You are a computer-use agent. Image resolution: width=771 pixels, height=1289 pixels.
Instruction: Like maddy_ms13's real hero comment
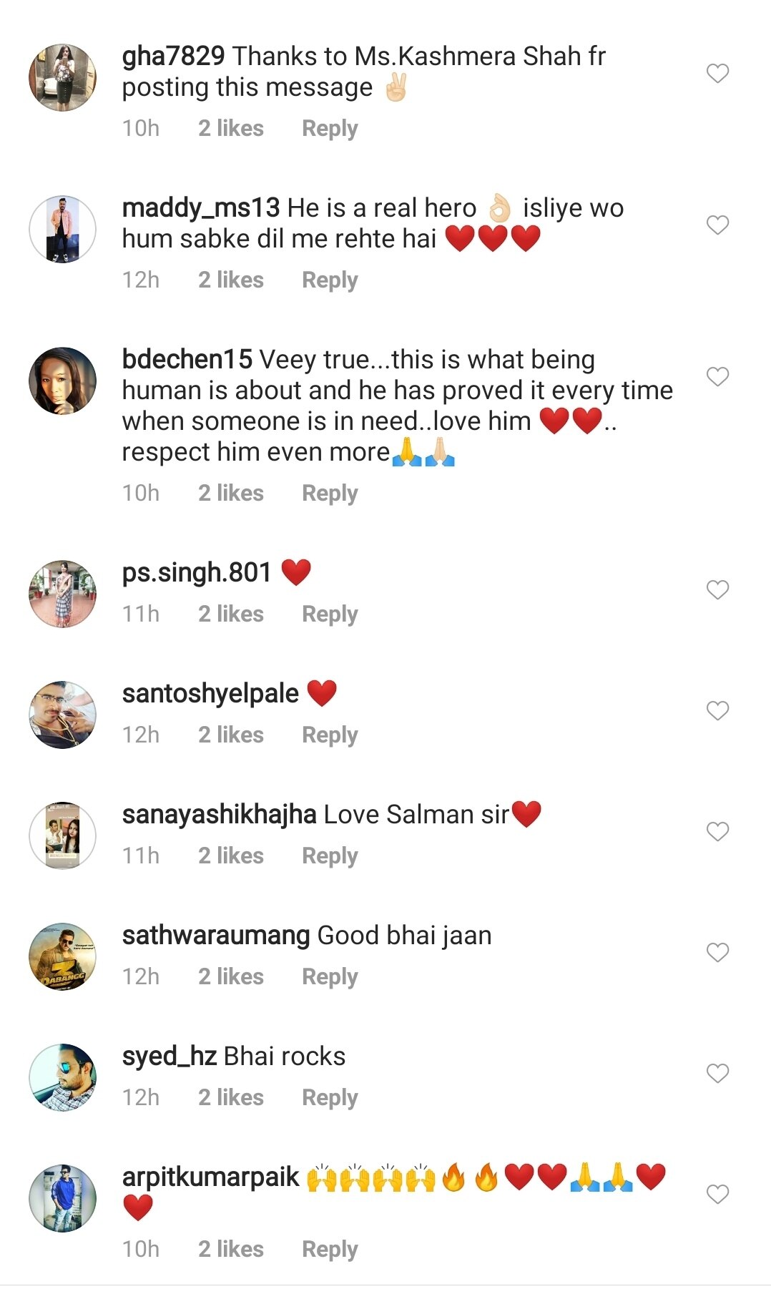717,225
